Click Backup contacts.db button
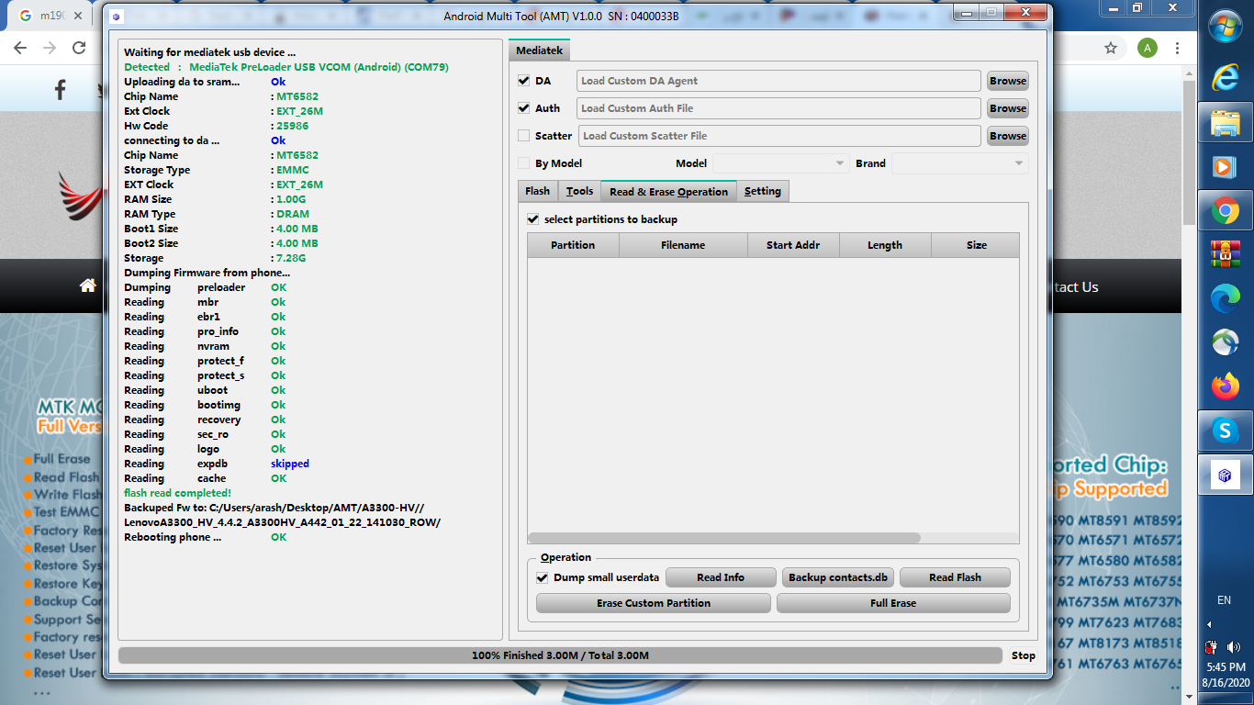The height and width of the screenshot is (705, 1254). [x=838, y=577]
